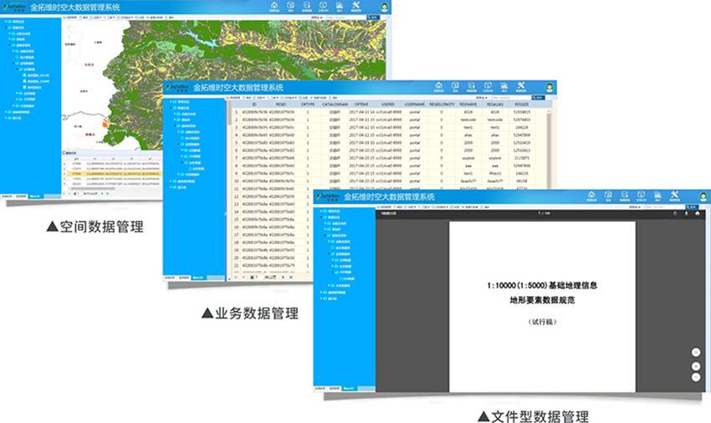Select highlighted yellow row in map attribute table

[109, 174]
